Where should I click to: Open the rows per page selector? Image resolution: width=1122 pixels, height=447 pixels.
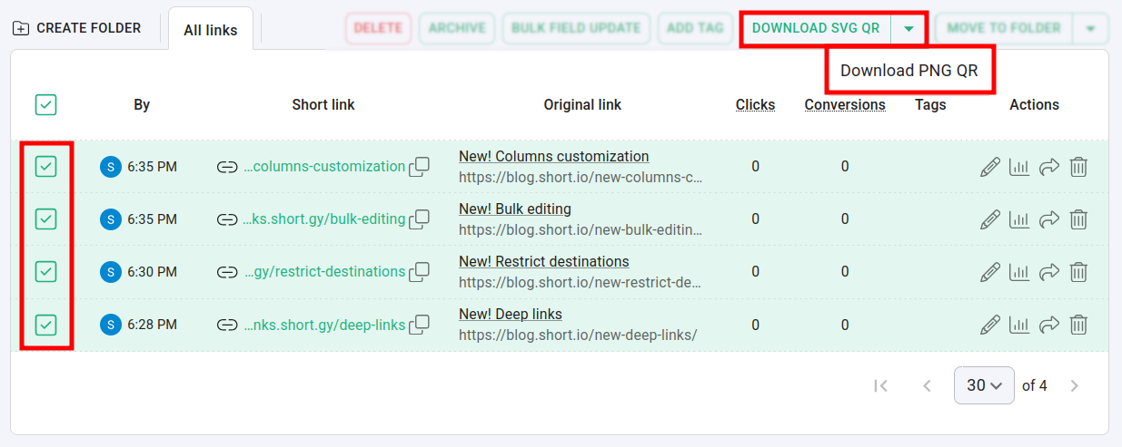click(x=984, y=385)
